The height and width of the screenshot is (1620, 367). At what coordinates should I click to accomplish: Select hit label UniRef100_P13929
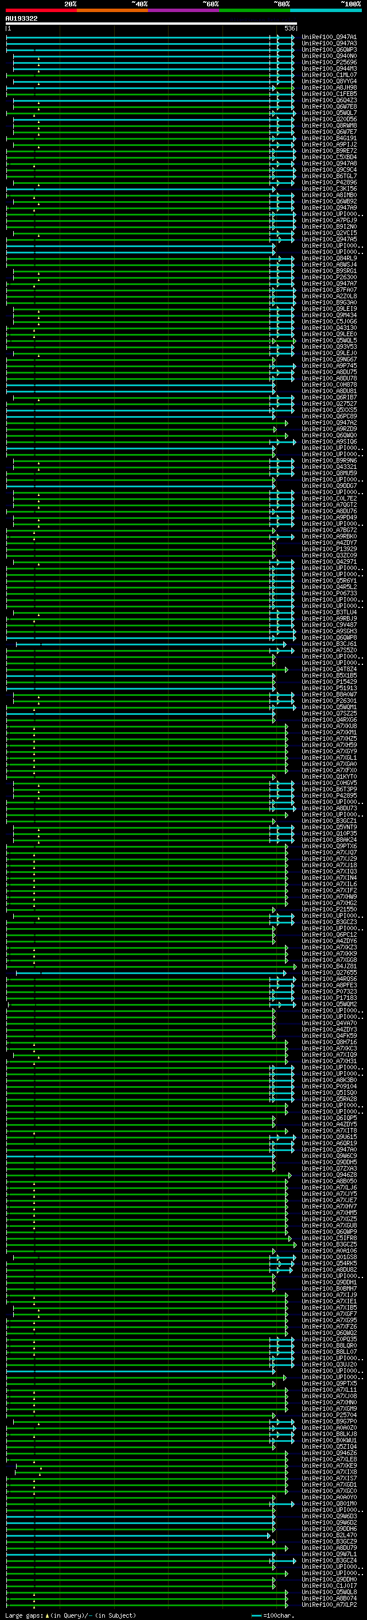[329, 549]
